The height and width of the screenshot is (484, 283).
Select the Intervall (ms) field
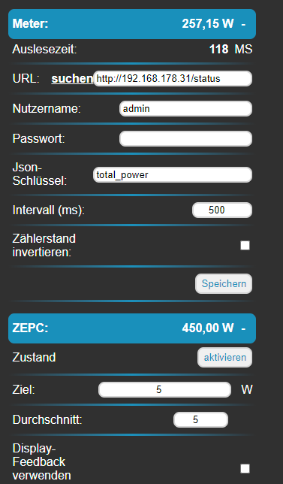click(x=222, y=210)
